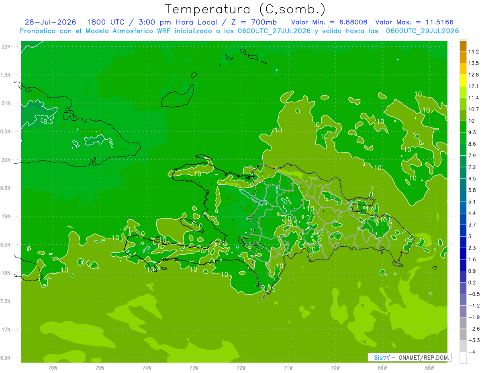The image size is (482, 373).
Task: Click the 22N latitude label
Action: point(7,47)
